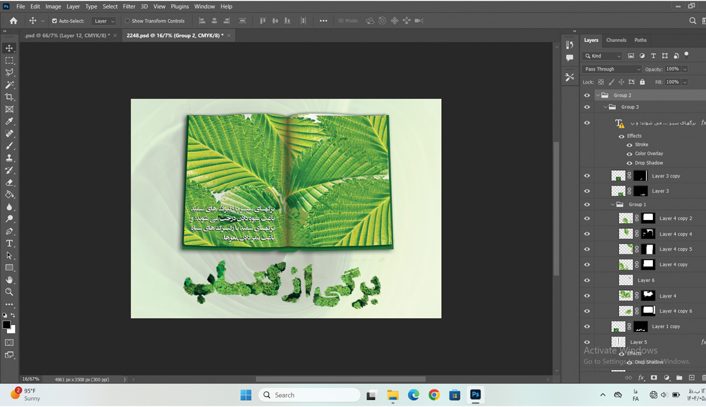
Task: Hide the Group 3 layer group
Action: 586,107
